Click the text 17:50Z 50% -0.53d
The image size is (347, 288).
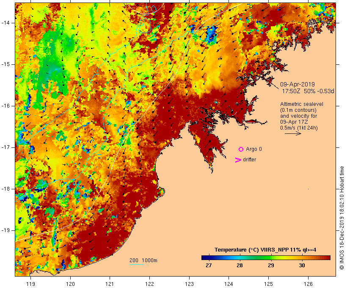308,91
